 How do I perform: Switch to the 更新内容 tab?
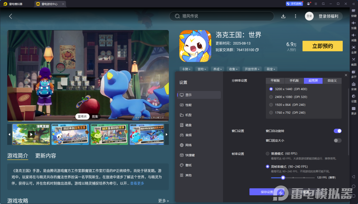point(46,156)
